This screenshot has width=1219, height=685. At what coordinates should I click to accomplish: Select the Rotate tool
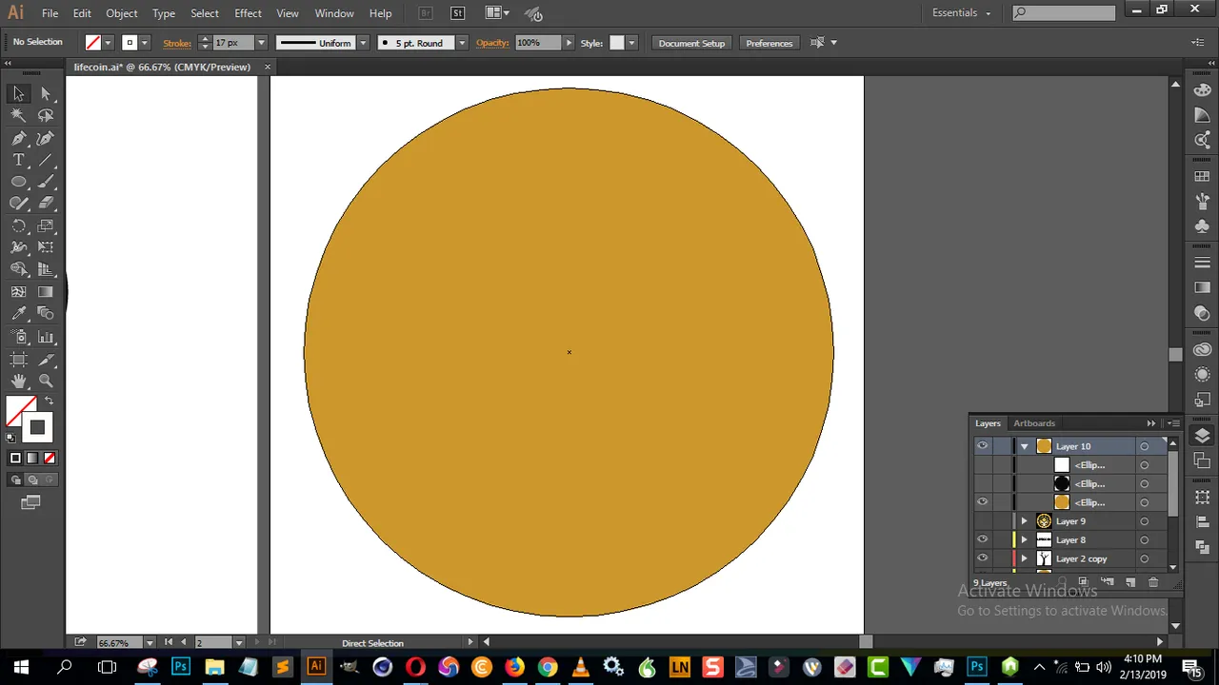[18, 225]
